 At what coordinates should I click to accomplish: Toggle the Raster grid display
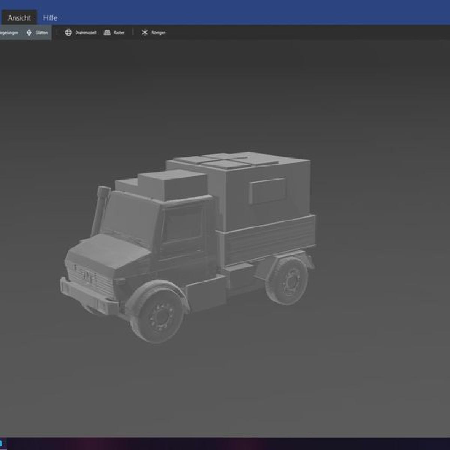pos(114,33)
